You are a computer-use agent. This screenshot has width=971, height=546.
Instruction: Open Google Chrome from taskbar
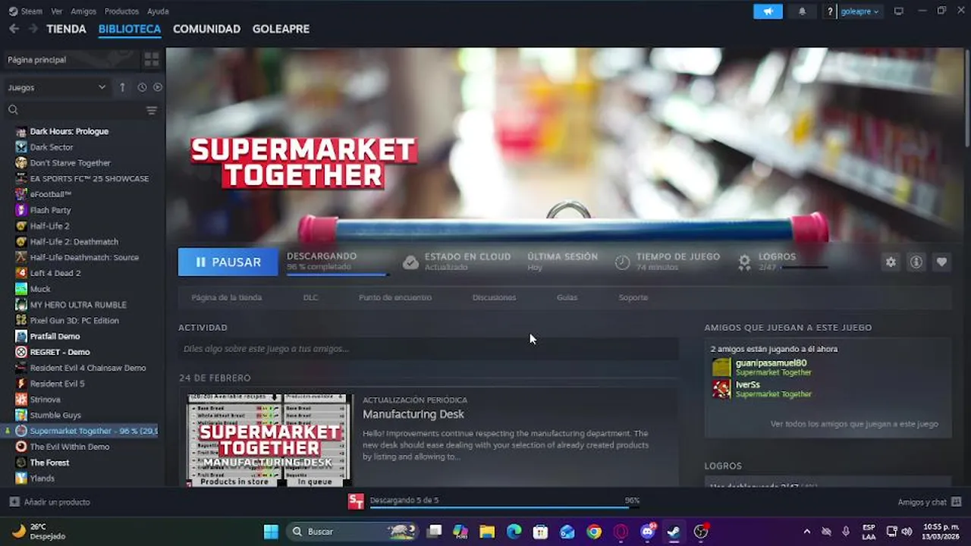point(594,532)
